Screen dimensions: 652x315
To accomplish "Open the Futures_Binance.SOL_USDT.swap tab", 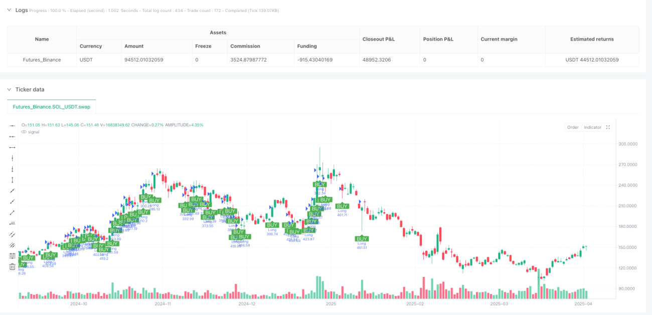I will 52,107.
